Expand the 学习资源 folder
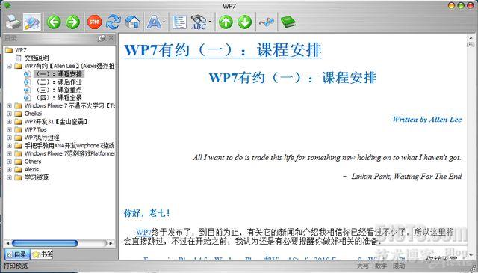The width and height of the screenshot is (478, 273). (9, 177)
